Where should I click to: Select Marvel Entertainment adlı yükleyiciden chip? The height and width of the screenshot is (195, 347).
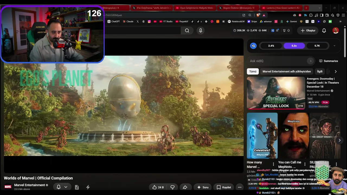point(287,71)
